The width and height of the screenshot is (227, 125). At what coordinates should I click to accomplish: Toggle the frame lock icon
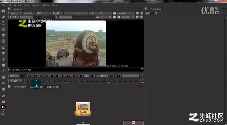point(22,76)
